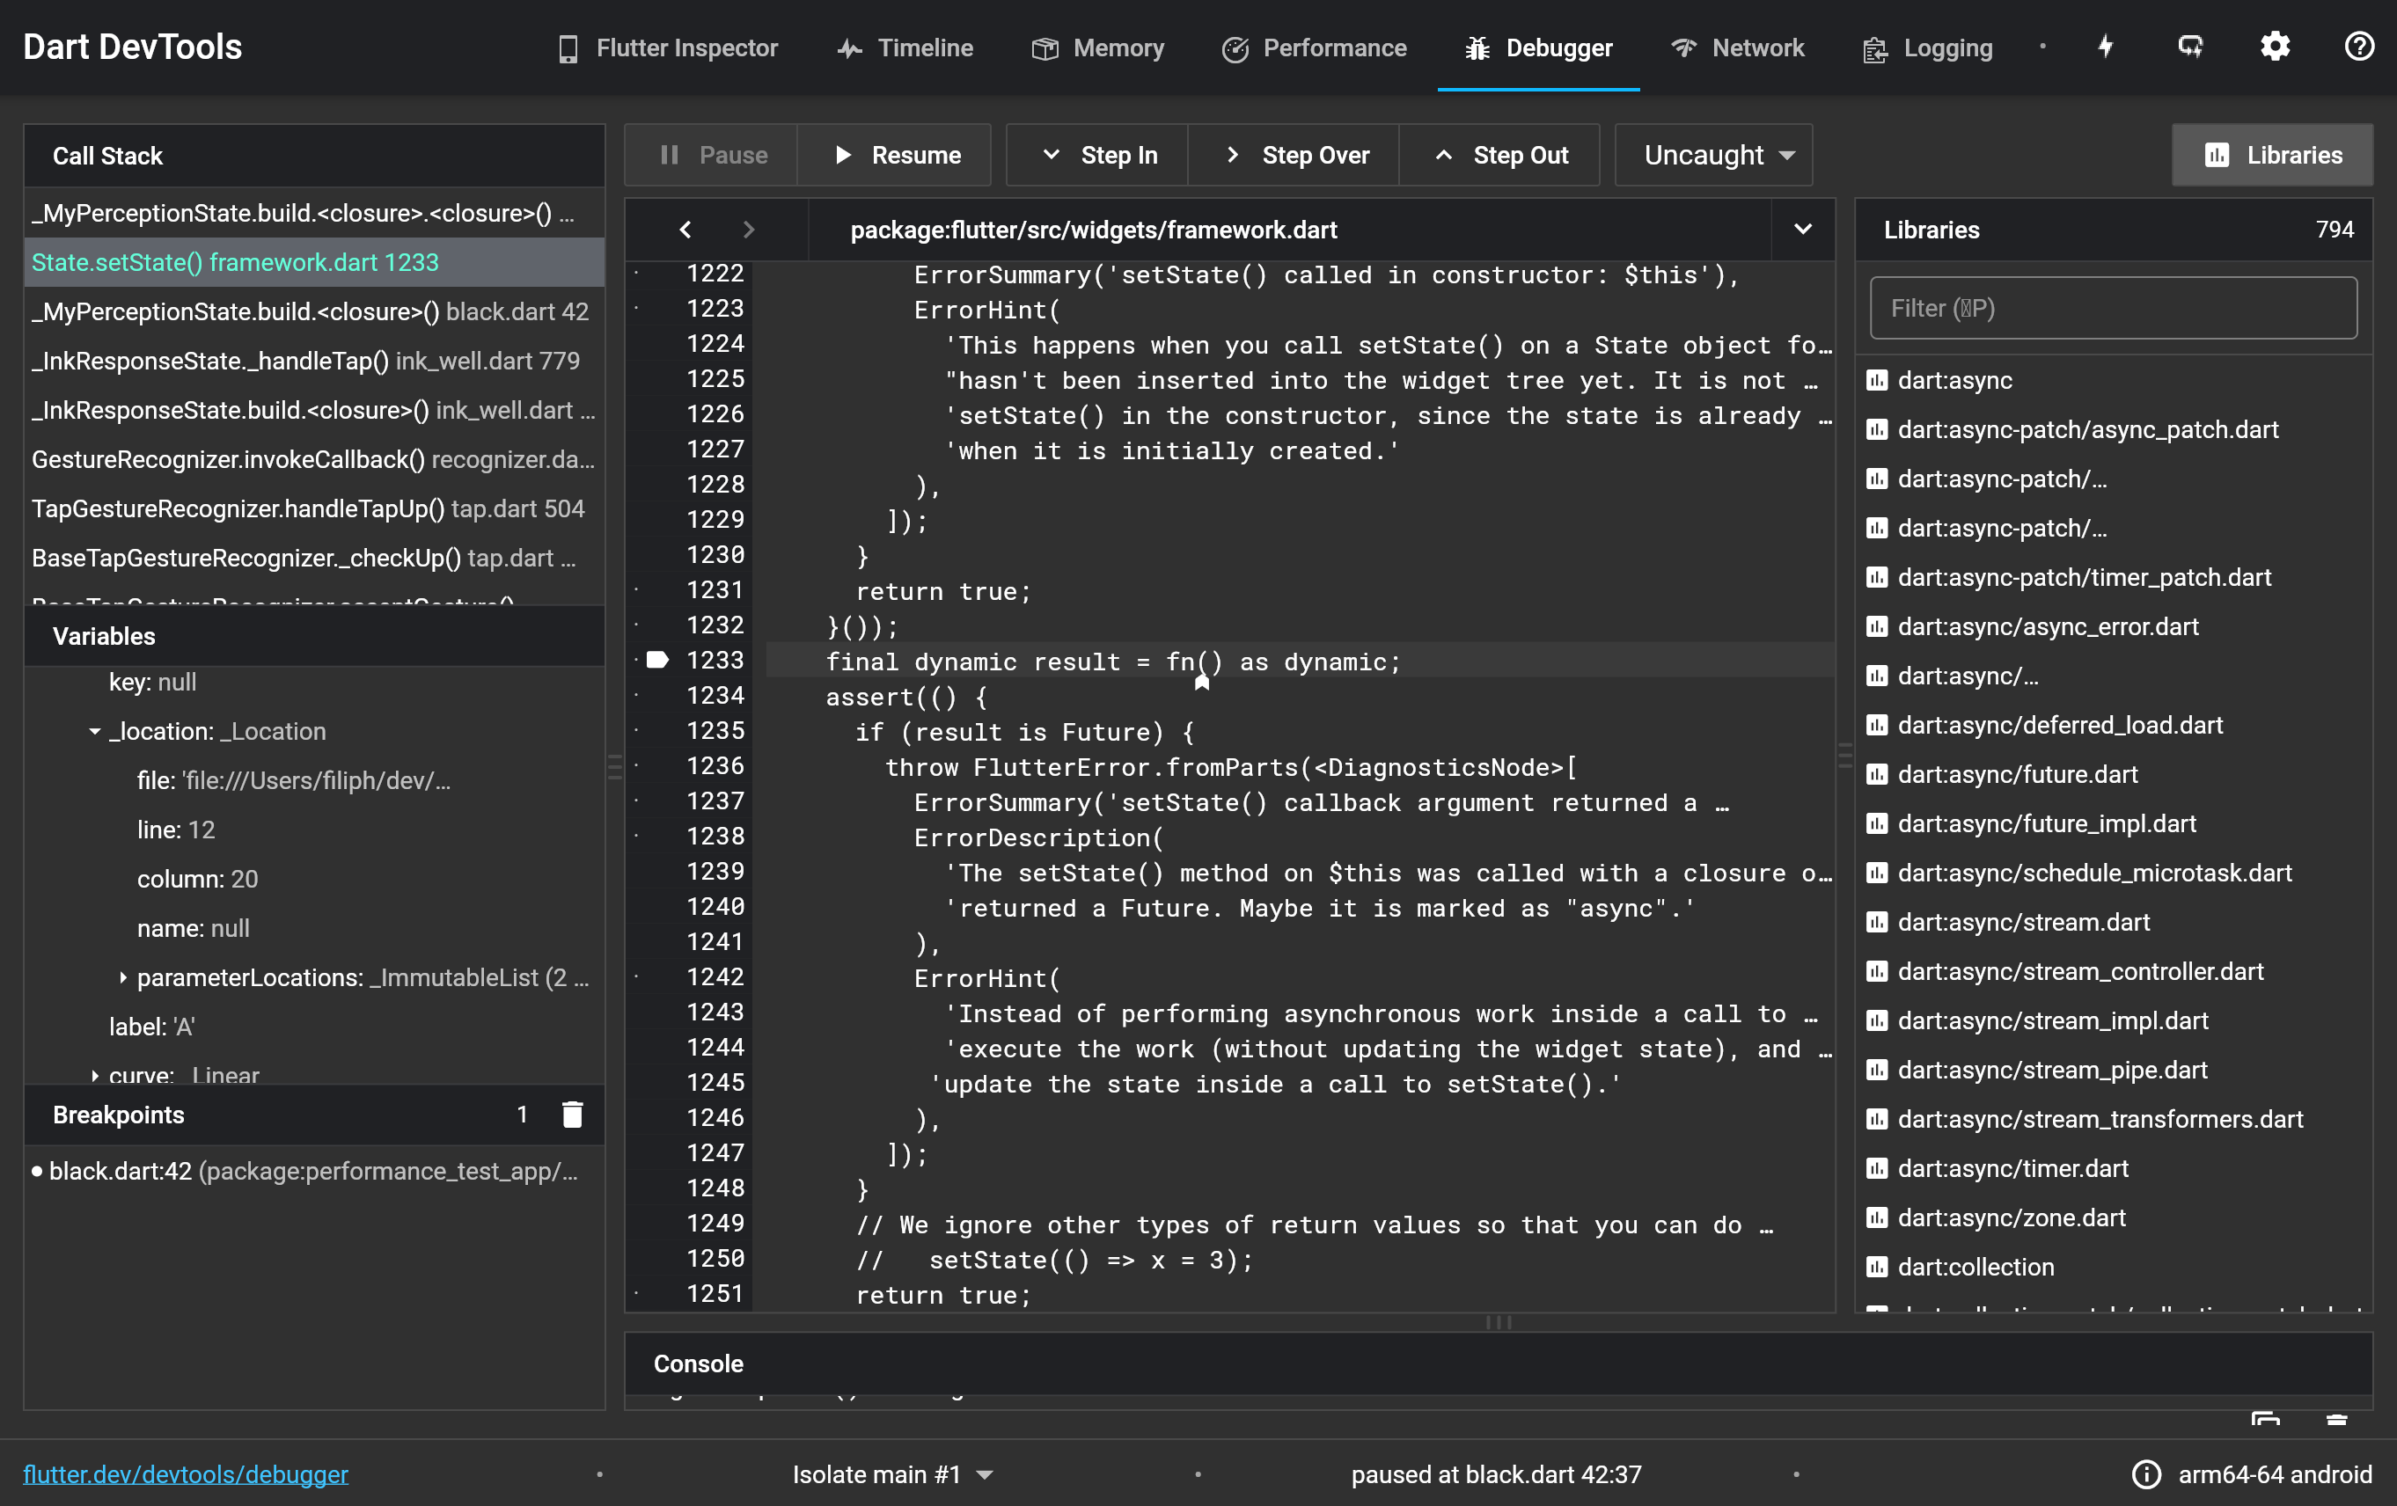2397x1506 pixels.
Task: Toggle breakpoint dot for black.dart:42
Action: pyautogui.click(x=37, y=1172)
